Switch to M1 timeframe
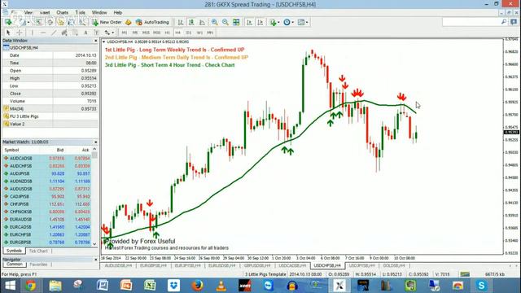Viewport: 521px width, 293px height. pyautogui.click(x=125, y=33)
